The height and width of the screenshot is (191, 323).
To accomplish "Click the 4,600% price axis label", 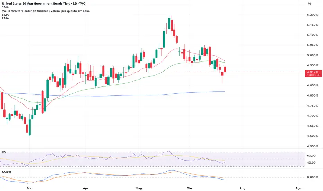I will (x=313, y=136).
